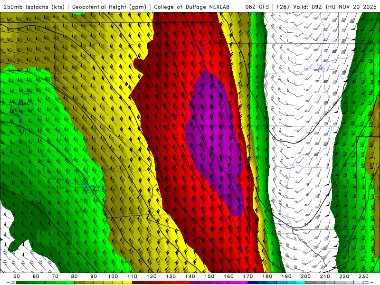Image resolution: width=380 pixels, height=285 pixels.
Task: Select the 200 scale value
Action: (x=306, y=276)
